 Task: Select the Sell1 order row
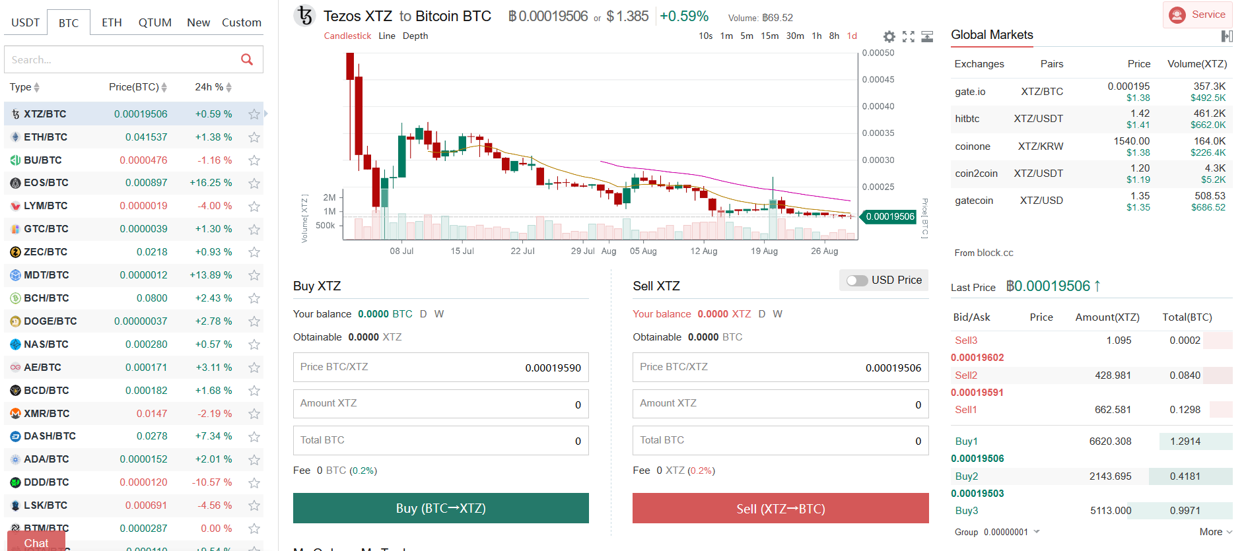coord(1091,410)
